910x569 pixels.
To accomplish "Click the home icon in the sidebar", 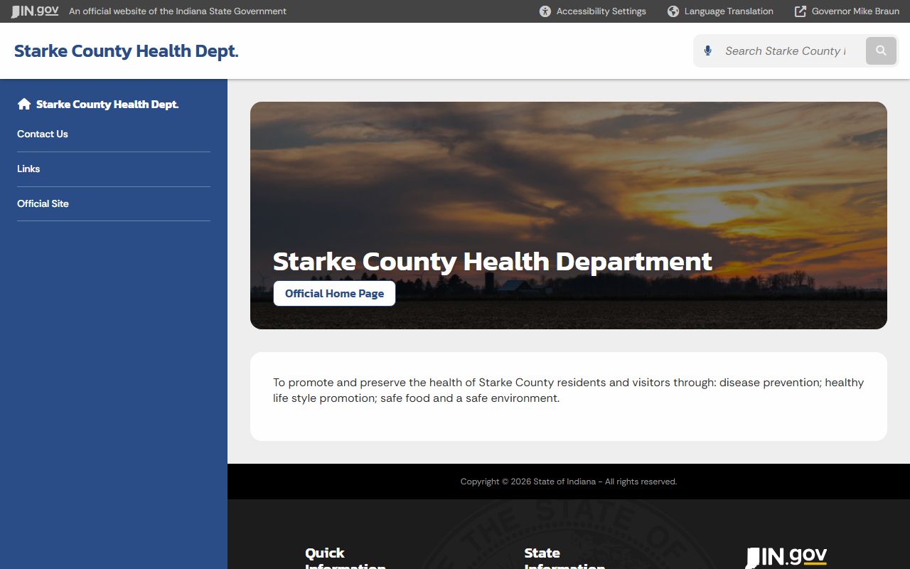I will coord(24,104).
